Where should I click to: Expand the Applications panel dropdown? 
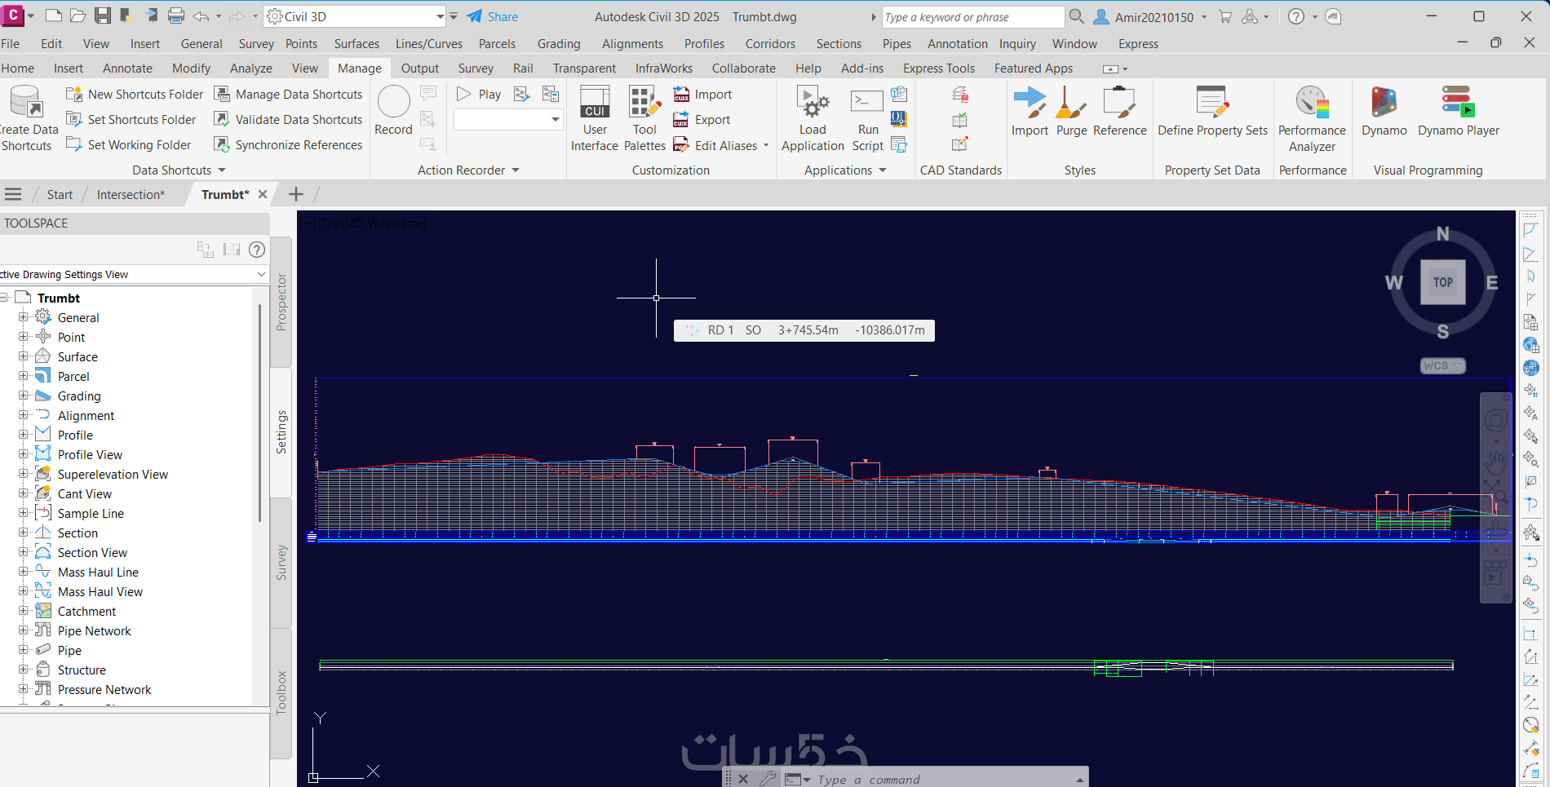[x=882, y=170]
